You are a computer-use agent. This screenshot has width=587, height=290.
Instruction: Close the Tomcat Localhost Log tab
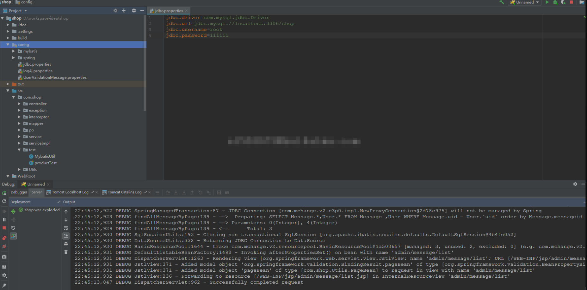tap(96, 192)
